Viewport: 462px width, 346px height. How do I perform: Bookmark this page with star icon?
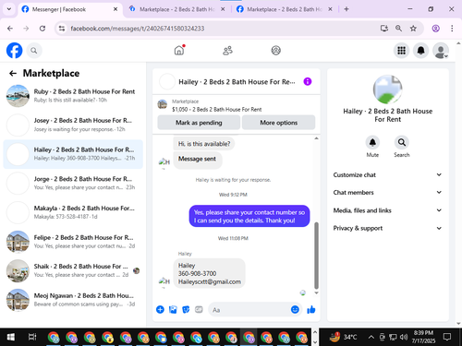(x=413, y=29)
